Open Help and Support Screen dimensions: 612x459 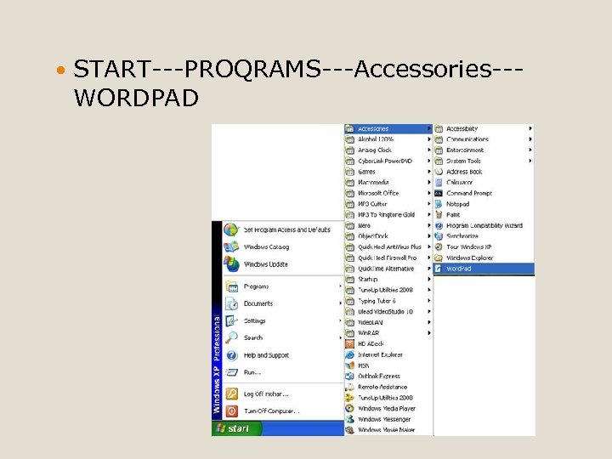(x=282, y=355)
